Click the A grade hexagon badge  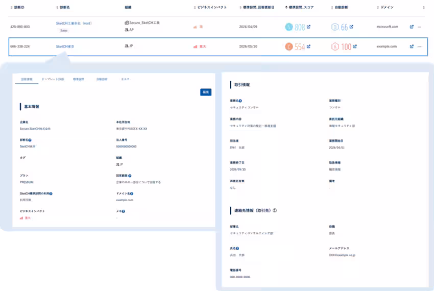(335, 46)
